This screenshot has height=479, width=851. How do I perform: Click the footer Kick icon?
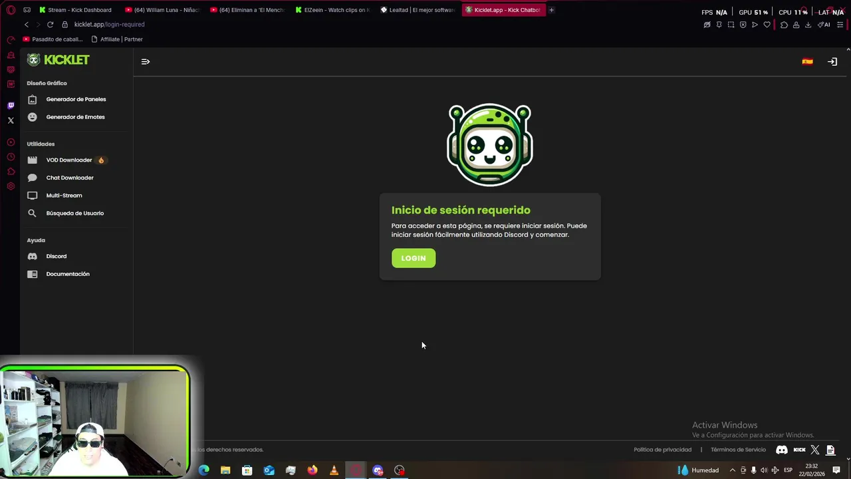(x=800, y=450)
